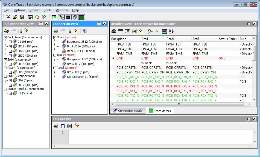The height and width of the screenshot is (157, 260).
Task: Collapse the Backplane tree node in PCB view
Action: (x=5, y=38)
